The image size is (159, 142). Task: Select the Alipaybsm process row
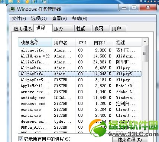click(80, 68)
